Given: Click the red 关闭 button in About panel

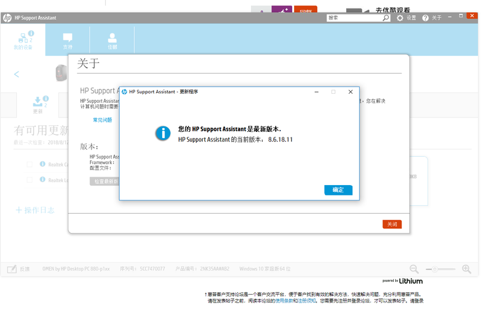Looking at the screenshot, I should [391, 224].
